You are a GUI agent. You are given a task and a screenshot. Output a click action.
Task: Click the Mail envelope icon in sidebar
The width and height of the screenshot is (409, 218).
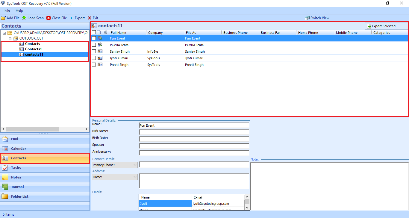(x=5, y=139)
